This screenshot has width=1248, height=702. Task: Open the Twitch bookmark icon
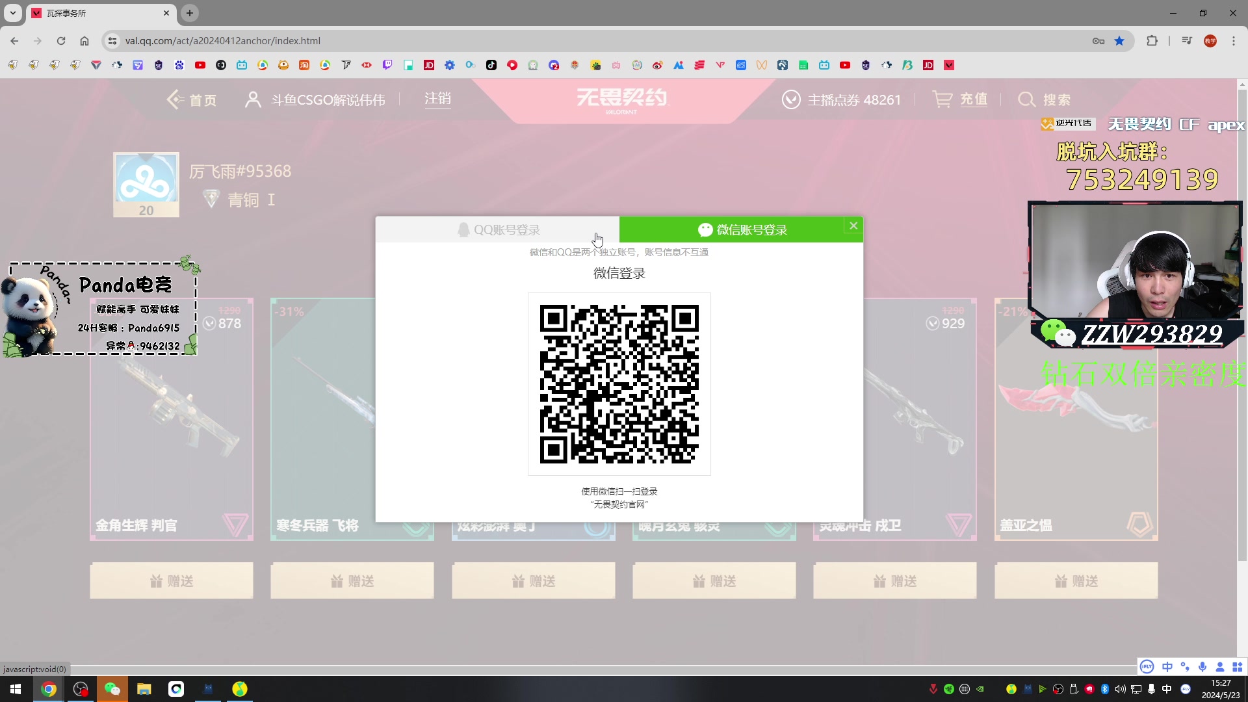click(388, 65)
